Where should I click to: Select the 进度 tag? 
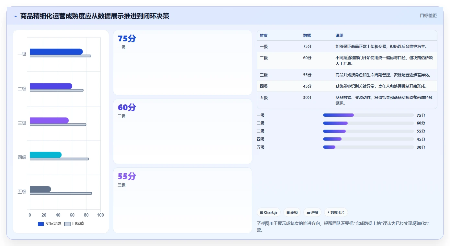[x=312, y=212]
